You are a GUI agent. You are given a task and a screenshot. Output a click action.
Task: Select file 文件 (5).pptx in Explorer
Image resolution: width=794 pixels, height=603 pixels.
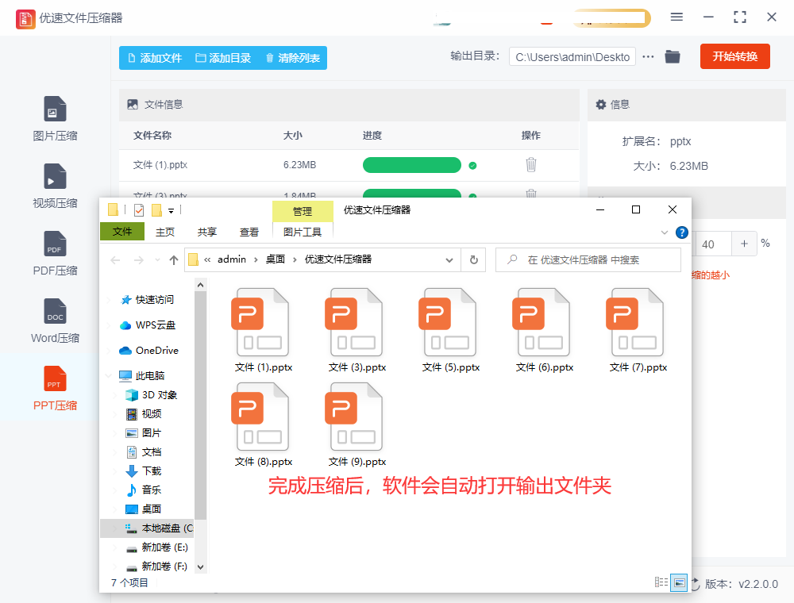tap(451, 330)
